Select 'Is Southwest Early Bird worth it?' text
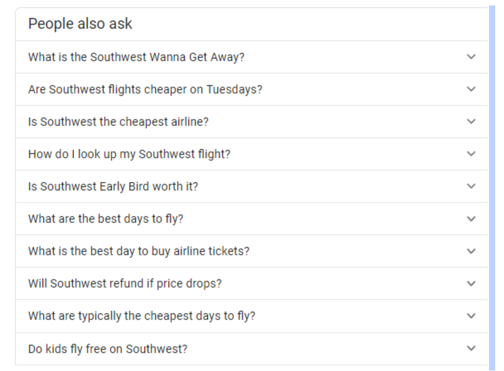The image size is (504, 371). (113, 187)
